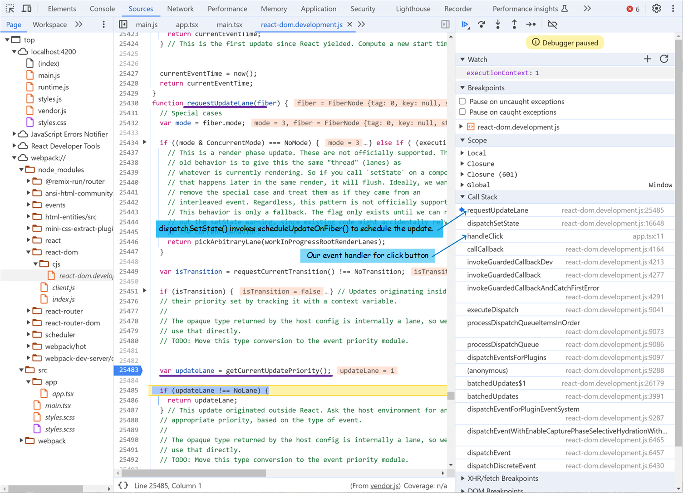Switch to the Network tab
The width and height of the screenshot is (683, 493).
[x=180, y=9]
